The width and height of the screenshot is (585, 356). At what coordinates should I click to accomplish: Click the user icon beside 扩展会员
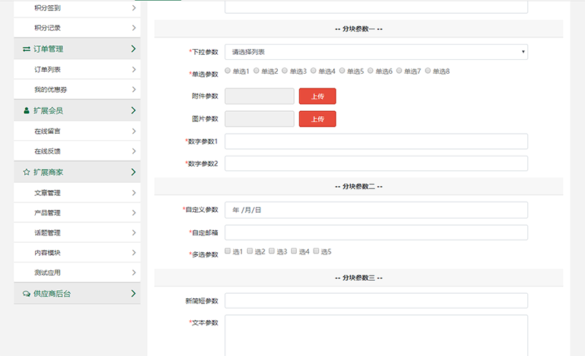(26, 110)
